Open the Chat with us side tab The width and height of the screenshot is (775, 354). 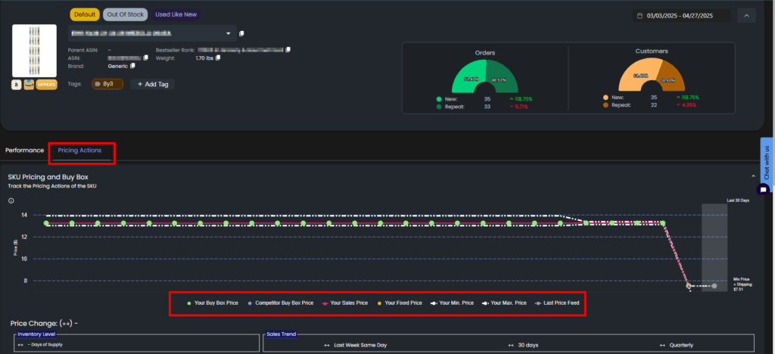766,161
